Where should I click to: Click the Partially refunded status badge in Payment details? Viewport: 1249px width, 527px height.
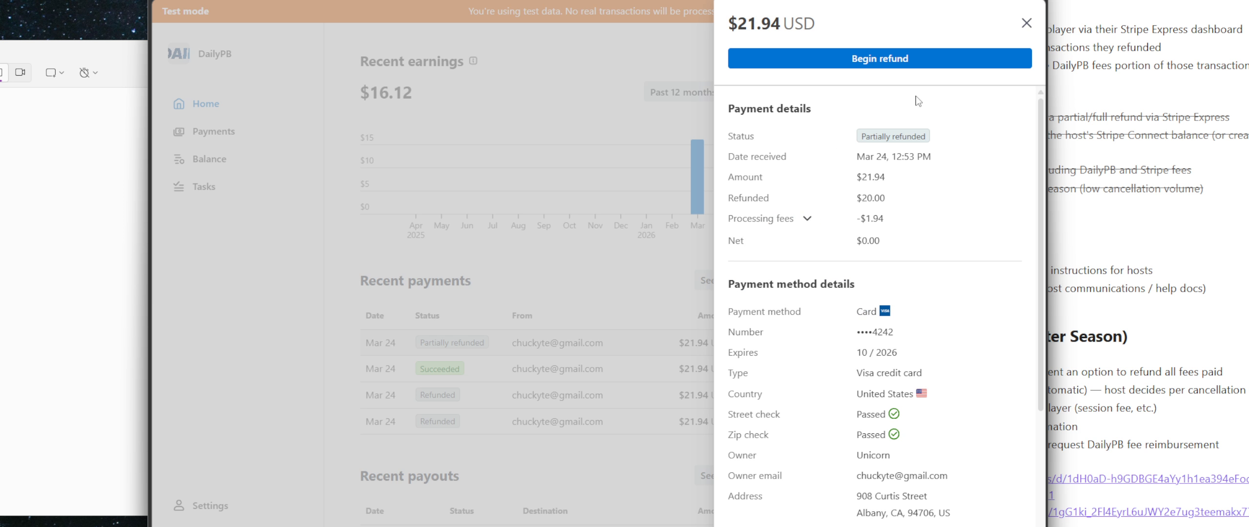[x=893, y=136]
